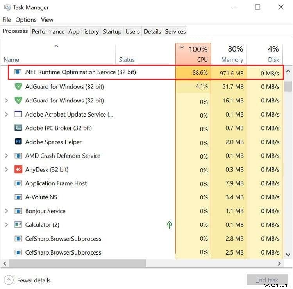The width and height of the screenshot is (293, 289).
Task: Expand the Calculator (2) group
Action: pyautogui.click(x=6, y=224)
